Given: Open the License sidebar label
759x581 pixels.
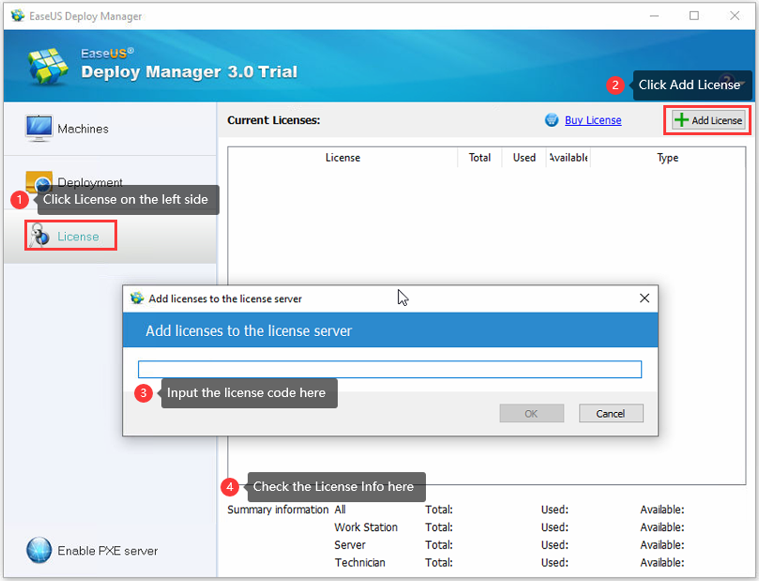Looking at the screenshot, I should coord(78,237).
